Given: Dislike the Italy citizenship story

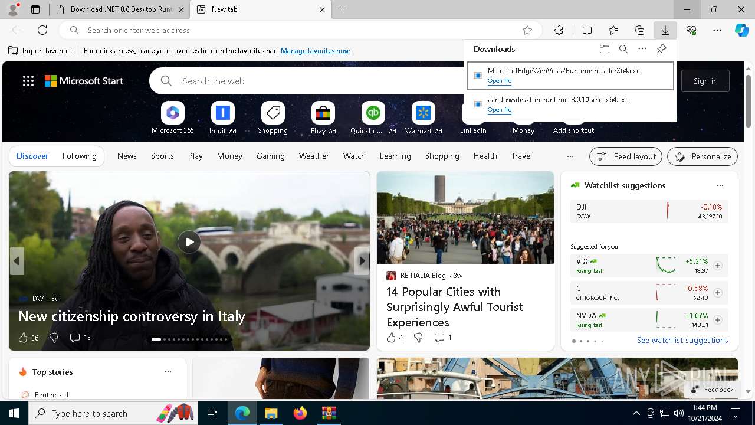Looking at the screenshot, I should tap(54, 338).
